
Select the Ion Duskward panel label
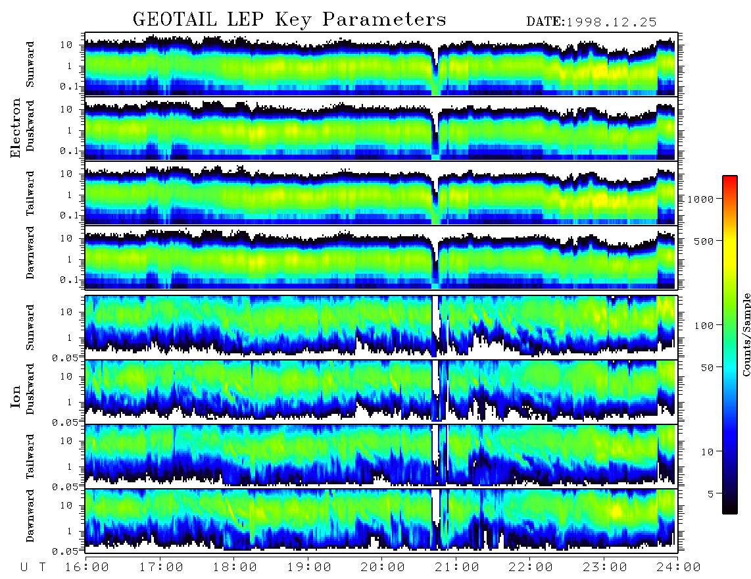point(30,389)
